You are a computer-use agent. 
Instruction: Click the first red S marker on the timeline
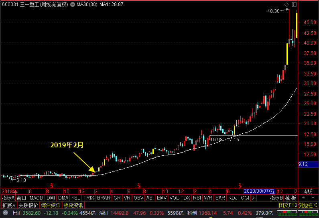tap(52, 185)
